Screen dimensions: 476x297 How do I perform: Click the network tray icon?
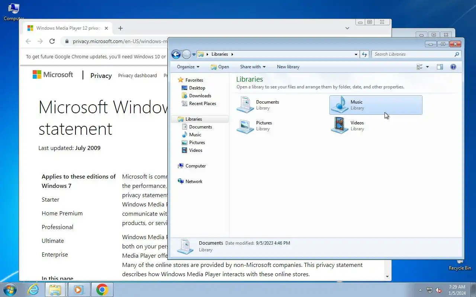coord(430,290)
